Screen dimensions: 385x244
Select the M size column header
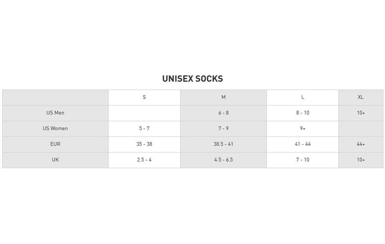[223, 97]
